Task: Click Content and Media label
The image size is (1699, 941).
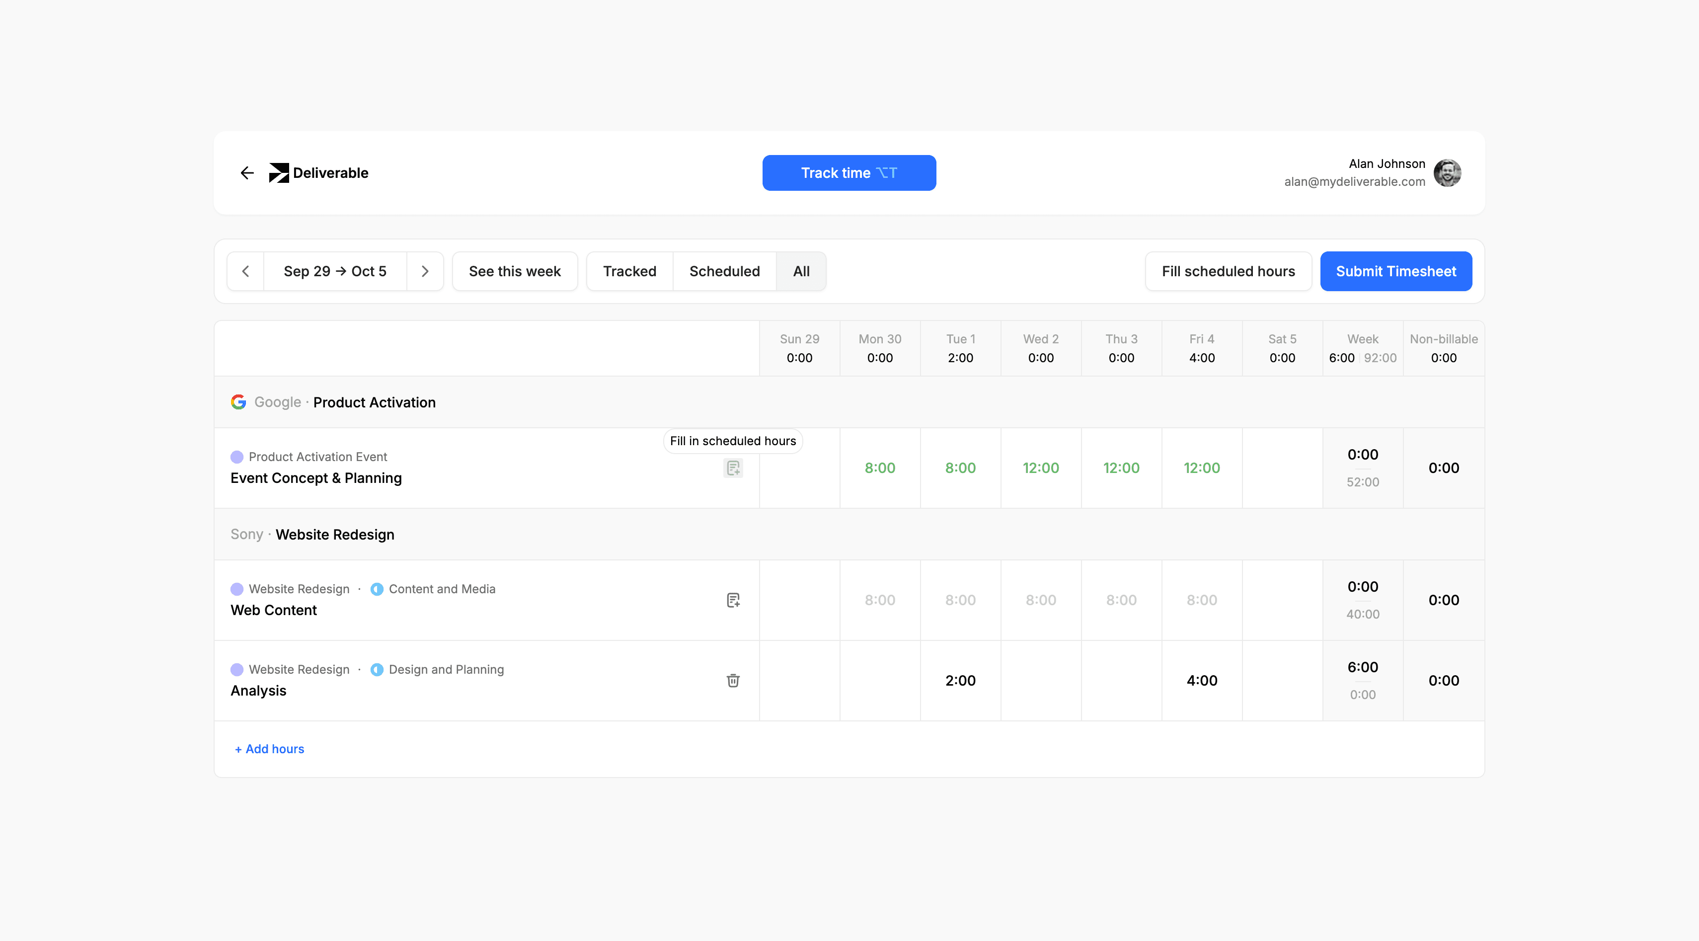Action: click(442, 589)
